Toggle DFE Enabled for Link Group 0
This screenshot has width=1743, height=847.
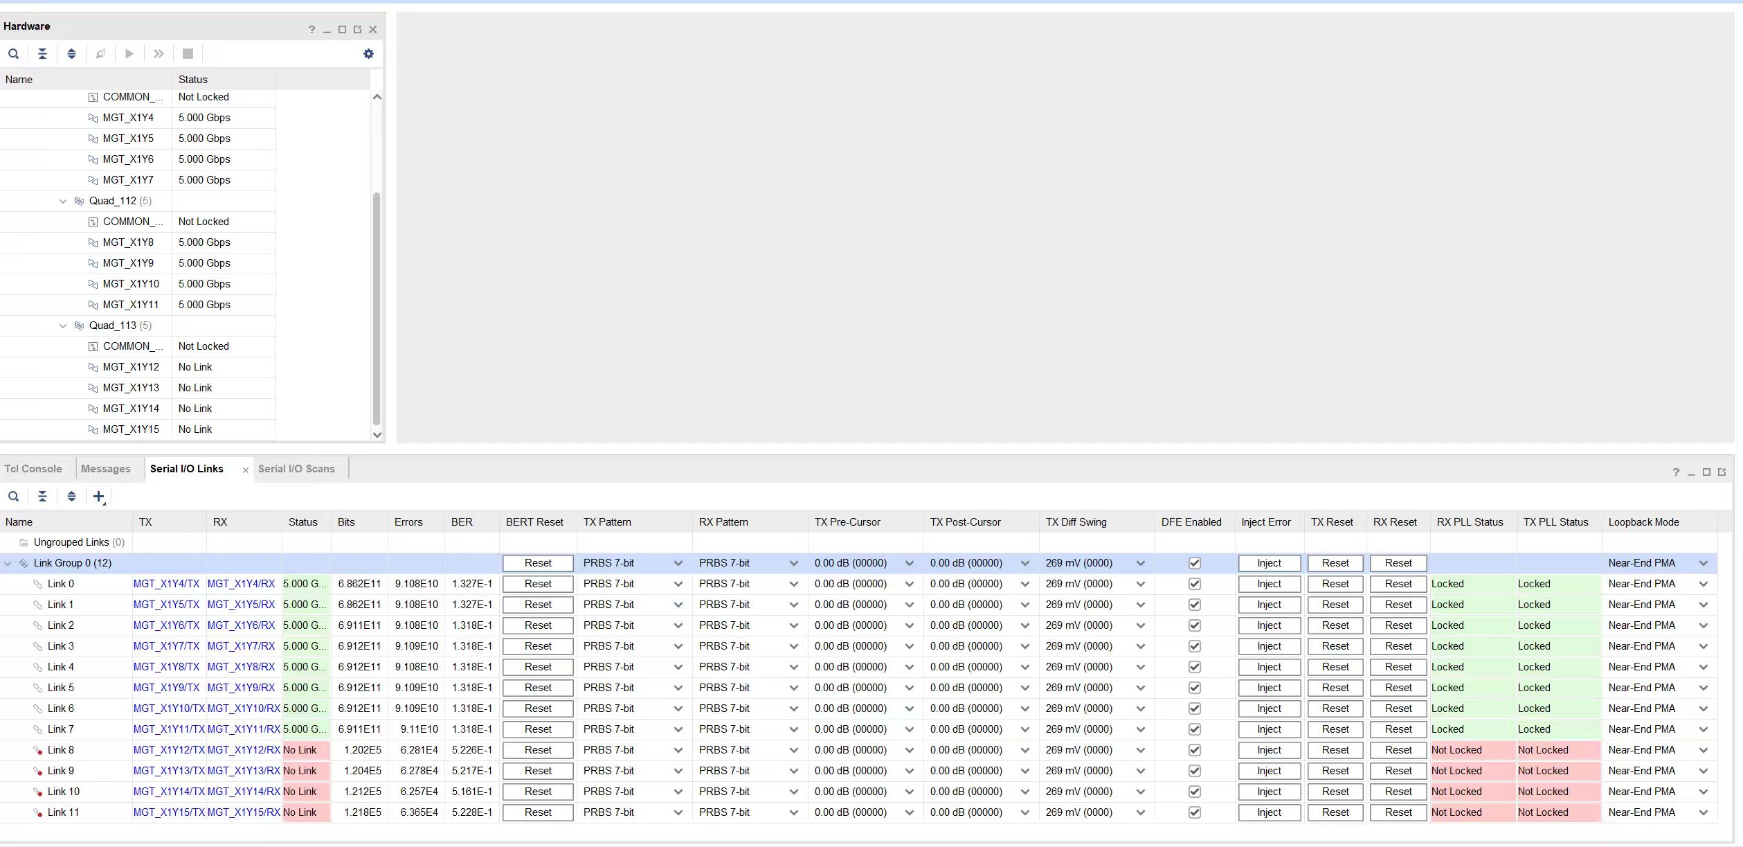click(x=1194, y=563)
